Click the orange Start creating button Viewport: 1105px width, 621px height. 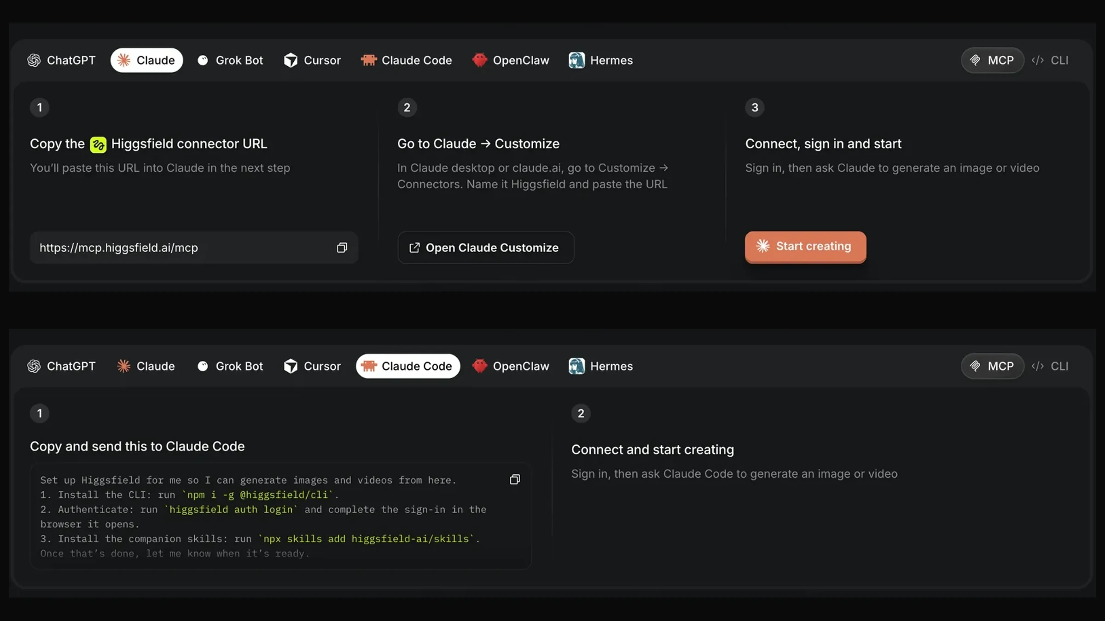(x=805, y=247)
